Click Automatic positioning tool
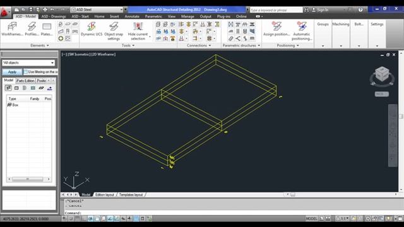The image size is (404, 227). [x=302, y=31]
